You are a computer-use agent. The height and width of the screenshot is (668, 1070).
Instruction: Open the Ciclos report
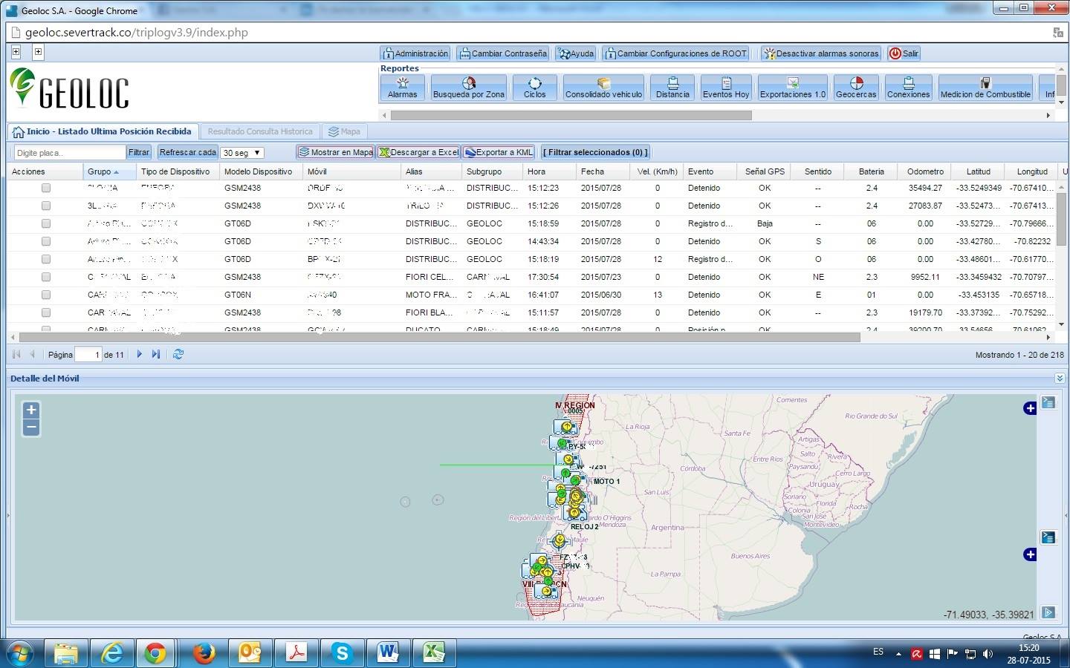click(534, 88)
